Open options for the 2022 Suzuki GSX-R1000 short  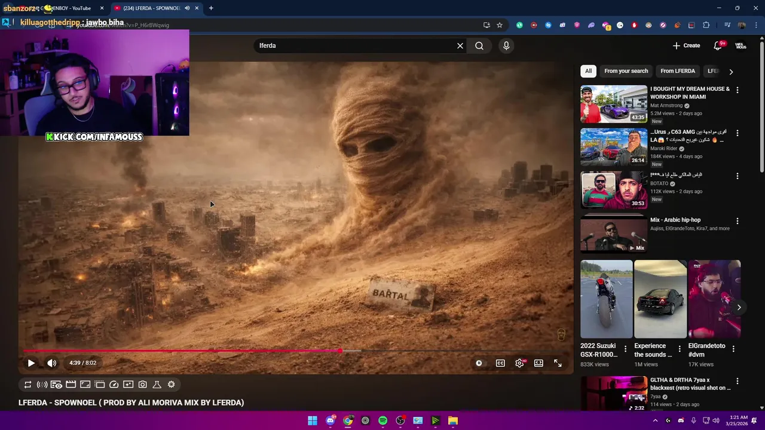tap(626, 349)
